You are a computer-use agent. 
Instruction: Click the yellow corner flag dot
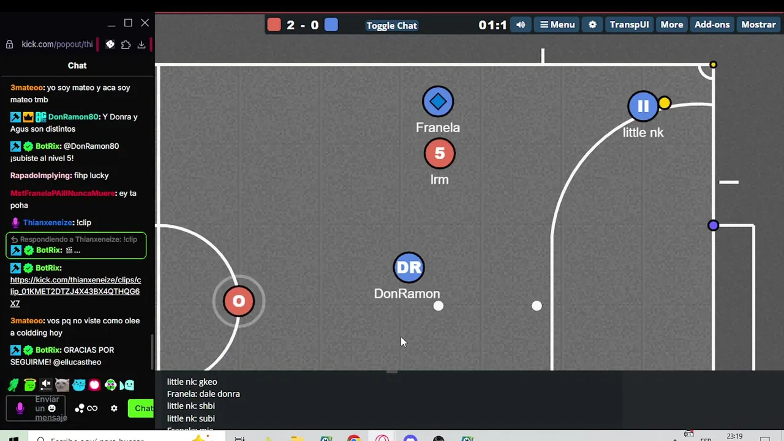pyautogui.click(x=713, y=64)
